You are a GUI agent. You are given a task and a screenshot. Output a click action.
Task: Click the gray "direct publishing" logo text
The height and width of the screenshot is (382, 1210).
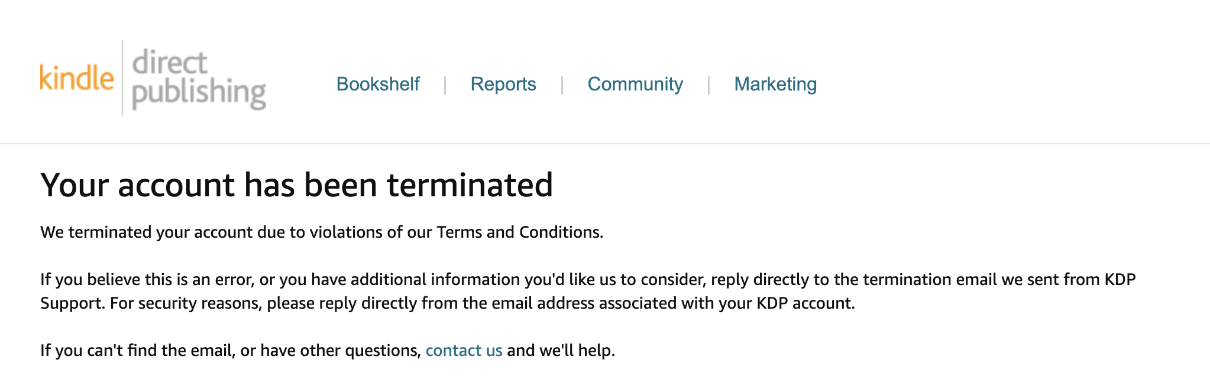[198, 79]
